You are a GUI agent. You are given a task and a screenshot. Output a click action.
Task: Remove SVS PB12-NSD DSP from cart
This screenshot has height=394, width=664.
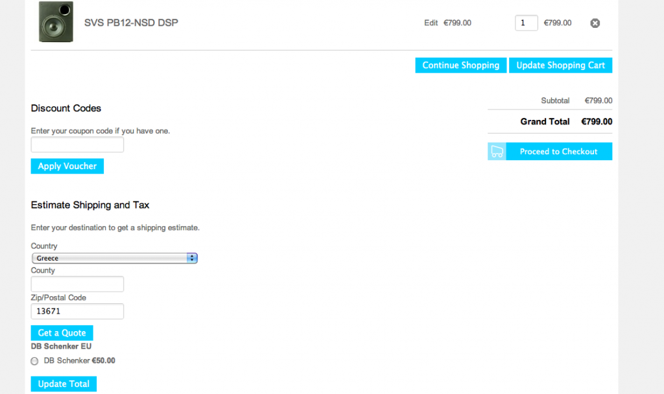pyautogui.click(x=595, y=23)
